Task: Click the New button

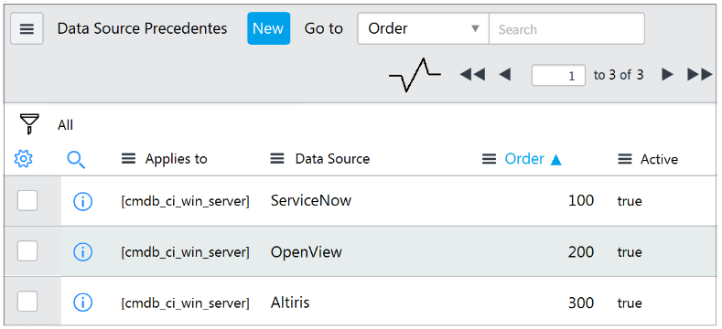Action: click(268, 28)
